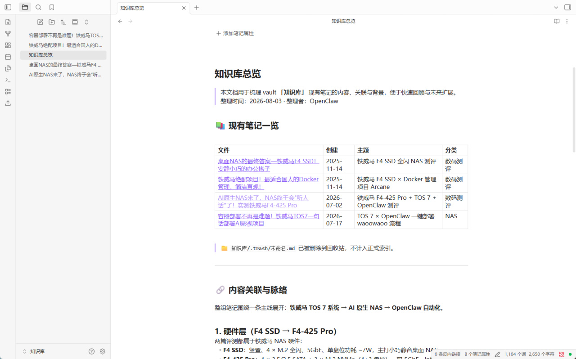The image size is (576, 359).
Task: Open note 铁威马绝配项目 in file list
Action: coord(63,45)
